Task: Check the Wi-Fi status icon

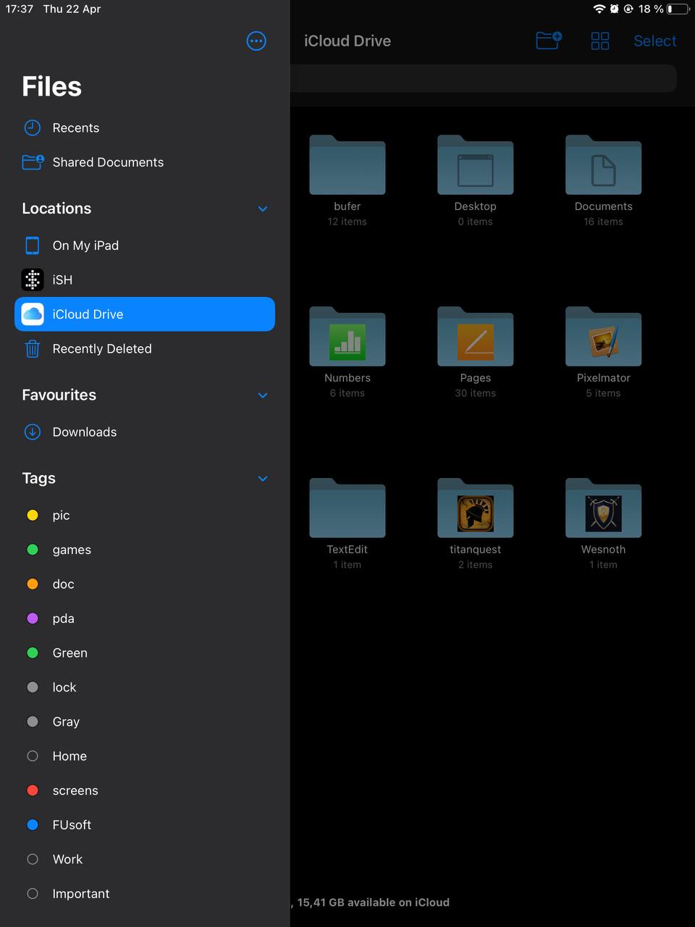Action: coord(599,9)
